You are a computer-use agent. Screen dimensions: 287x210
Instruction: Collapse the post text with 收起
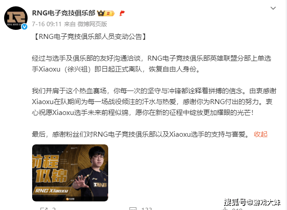coord(261,134)
